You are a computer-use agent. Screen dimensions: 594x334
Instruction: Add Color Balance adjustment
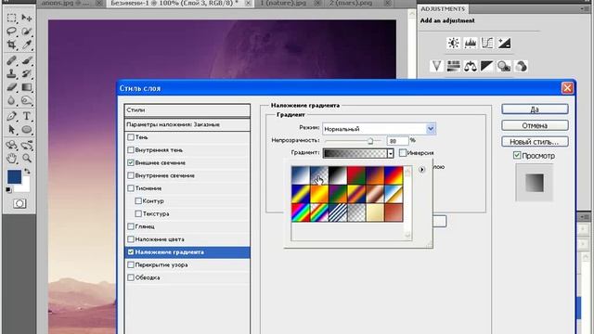point(471,66)
